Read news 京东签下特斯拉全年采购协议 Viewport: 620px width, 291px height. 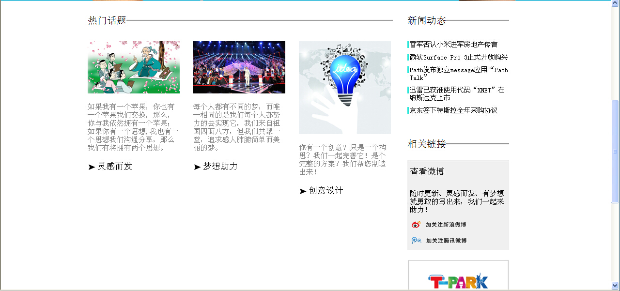pyautogui.click(x=453, y=110)
